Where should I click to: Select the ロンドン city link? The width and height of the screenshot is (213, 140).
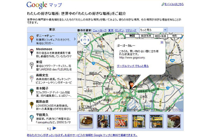click(x=119, y=30)
